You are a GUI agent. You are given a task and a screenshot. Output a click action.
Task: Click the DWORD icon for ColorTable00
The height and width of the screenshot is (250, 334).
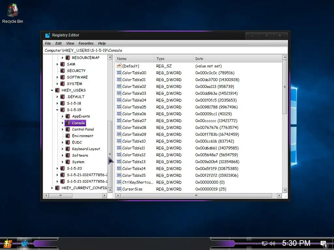click(x=119, y=73)
